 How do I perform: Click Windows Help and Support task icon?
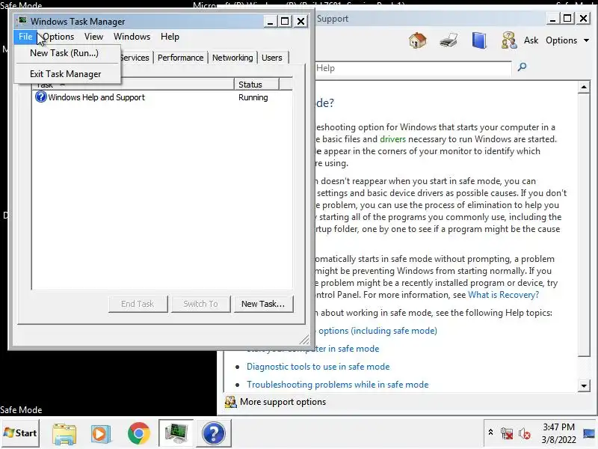[x=41, y=97]
